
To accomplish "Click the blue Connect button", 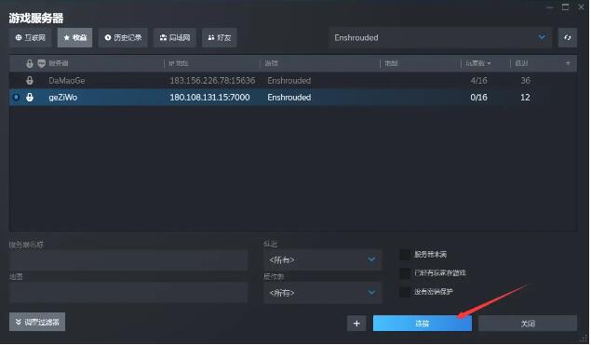I will click(x=423, y=324).
